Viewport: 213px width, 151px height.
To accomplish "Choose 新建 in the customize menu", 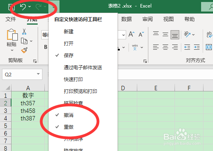I will pos(83,32).
